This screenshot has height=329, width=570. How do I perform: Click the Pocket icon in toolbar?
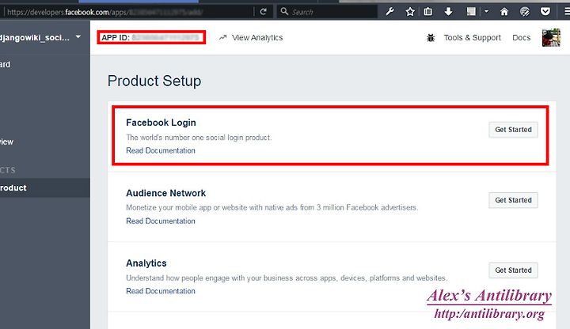click(545, 12)
